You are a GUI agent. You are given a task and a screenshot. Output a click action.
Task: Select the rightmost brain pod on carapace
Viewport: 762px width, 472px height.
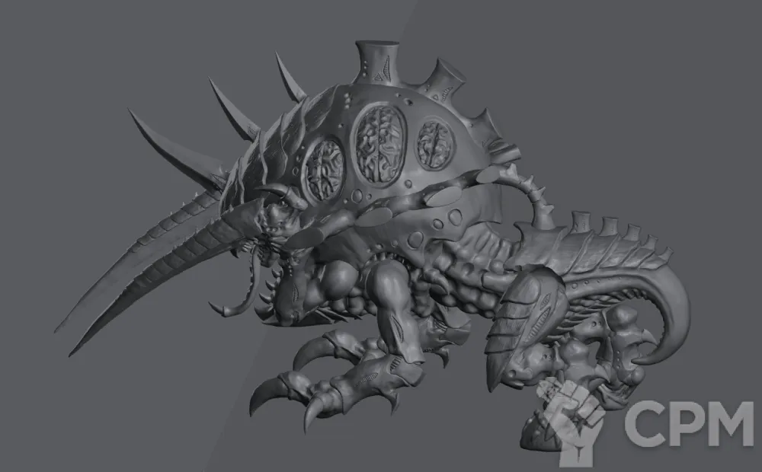point(436,143)
